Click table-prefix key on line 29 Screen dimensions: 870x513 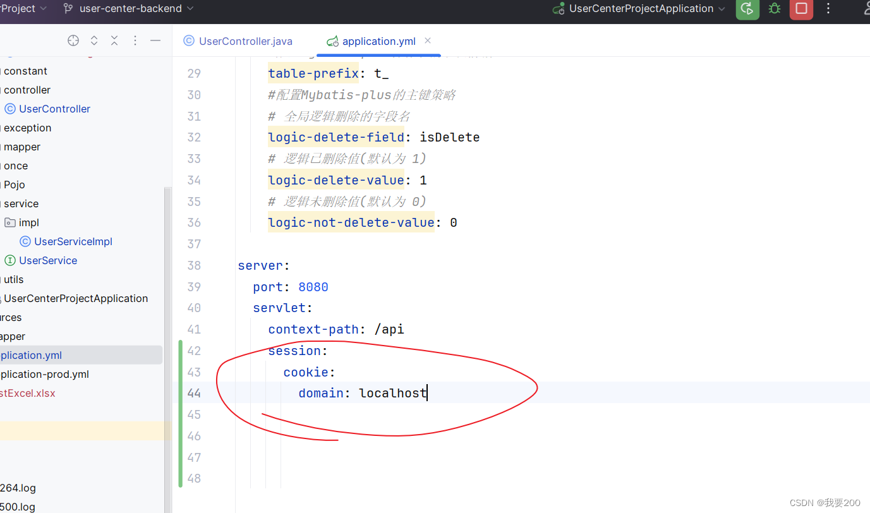point(313,74)
